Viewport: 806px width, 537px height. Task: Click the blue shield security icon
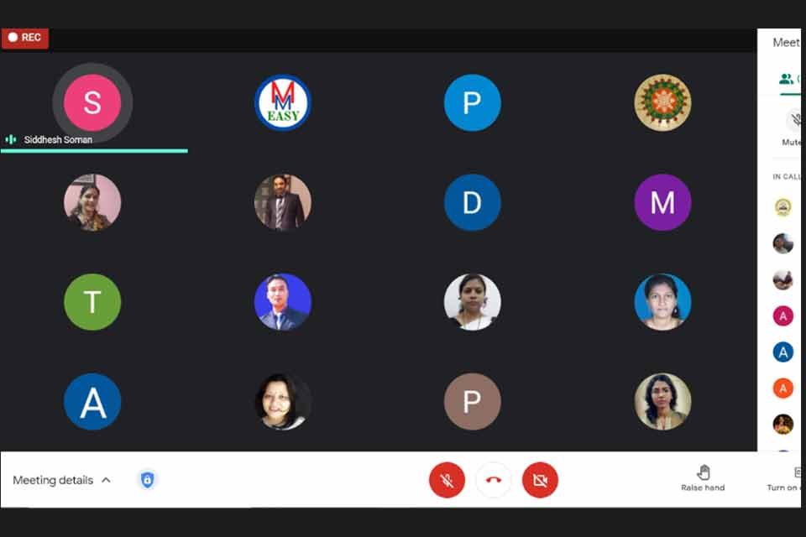coord(148,479)
